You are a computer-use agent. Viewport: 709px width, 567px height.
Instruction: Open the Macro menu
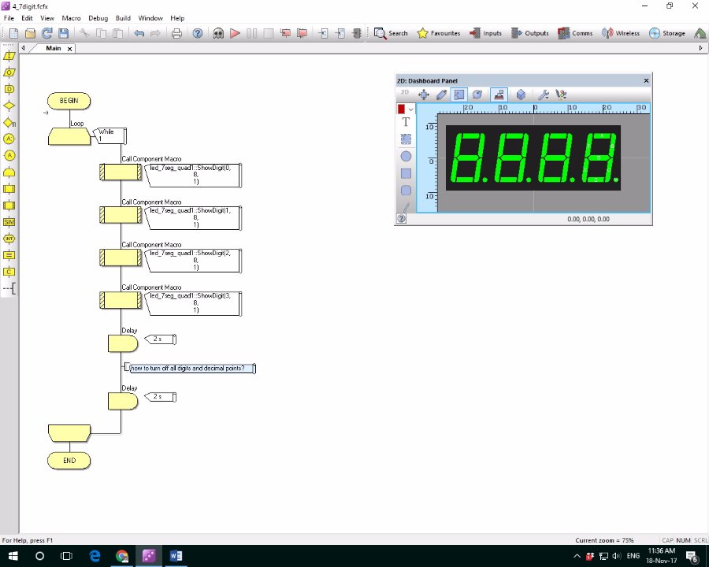(x=71, y=18)
